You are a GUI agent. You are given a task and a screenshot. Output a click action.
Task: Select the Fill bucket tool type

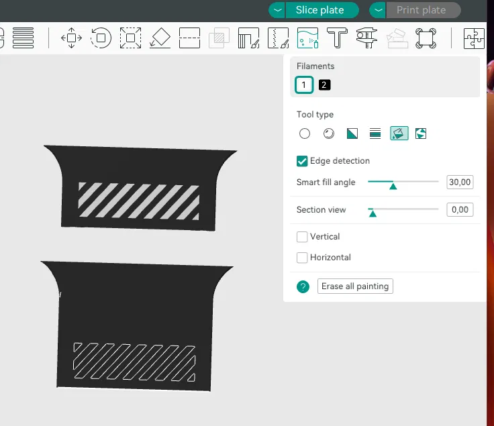click(399, 134)
